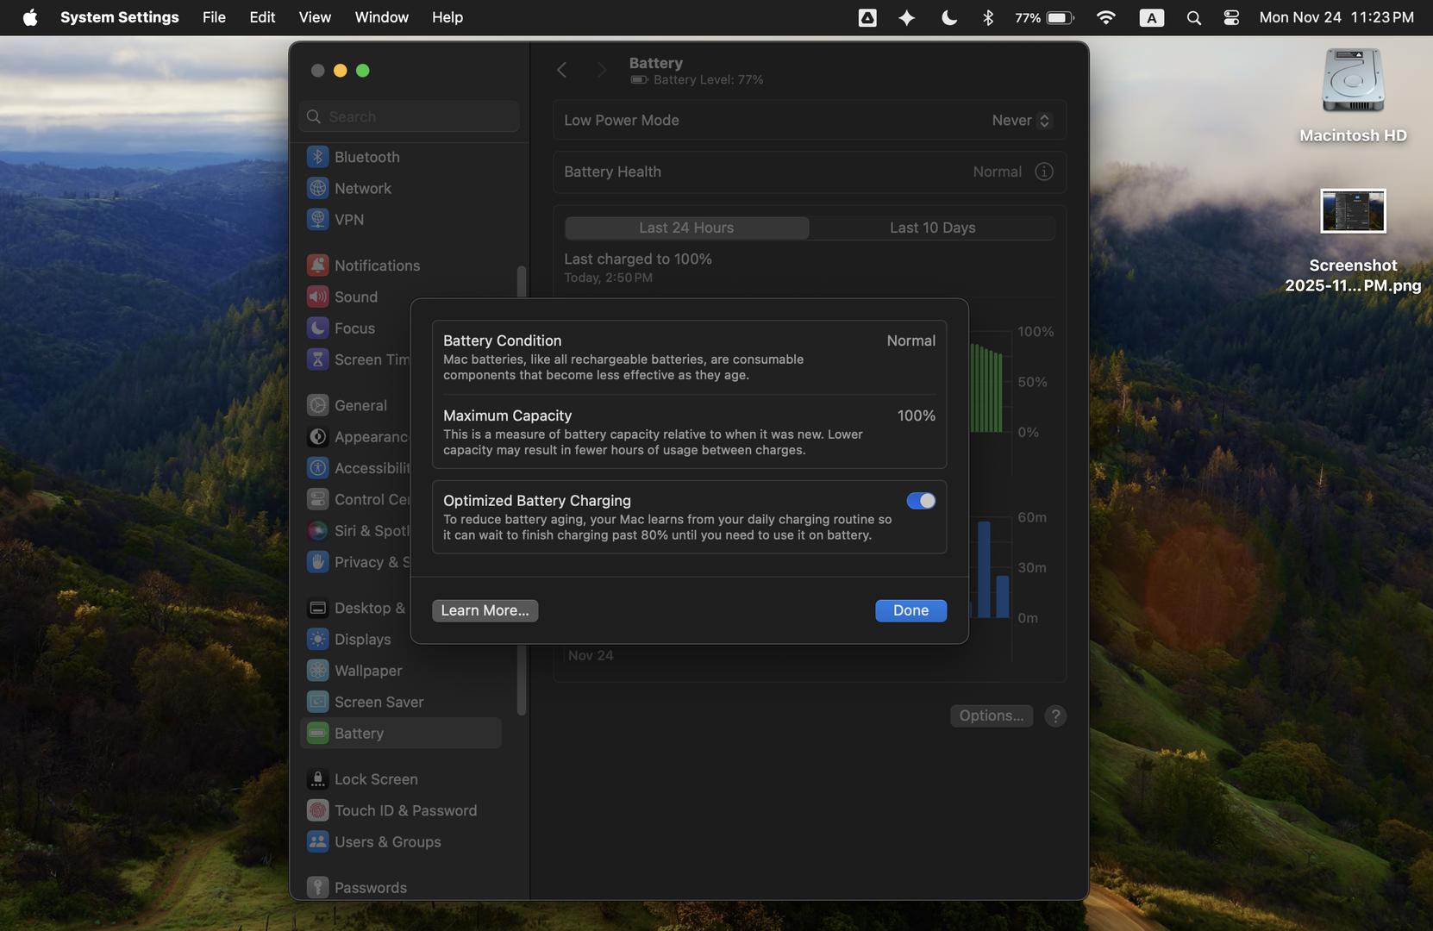Click the Search field in sidebar
This screenshot has height=931, width=1433.
point(410,116)
